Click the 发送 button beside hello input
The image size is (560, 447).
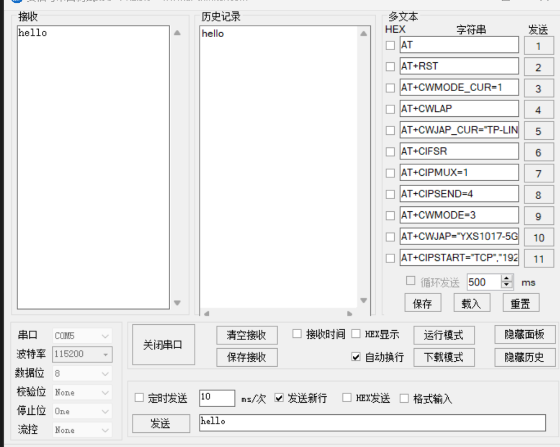tap(161, 424)
